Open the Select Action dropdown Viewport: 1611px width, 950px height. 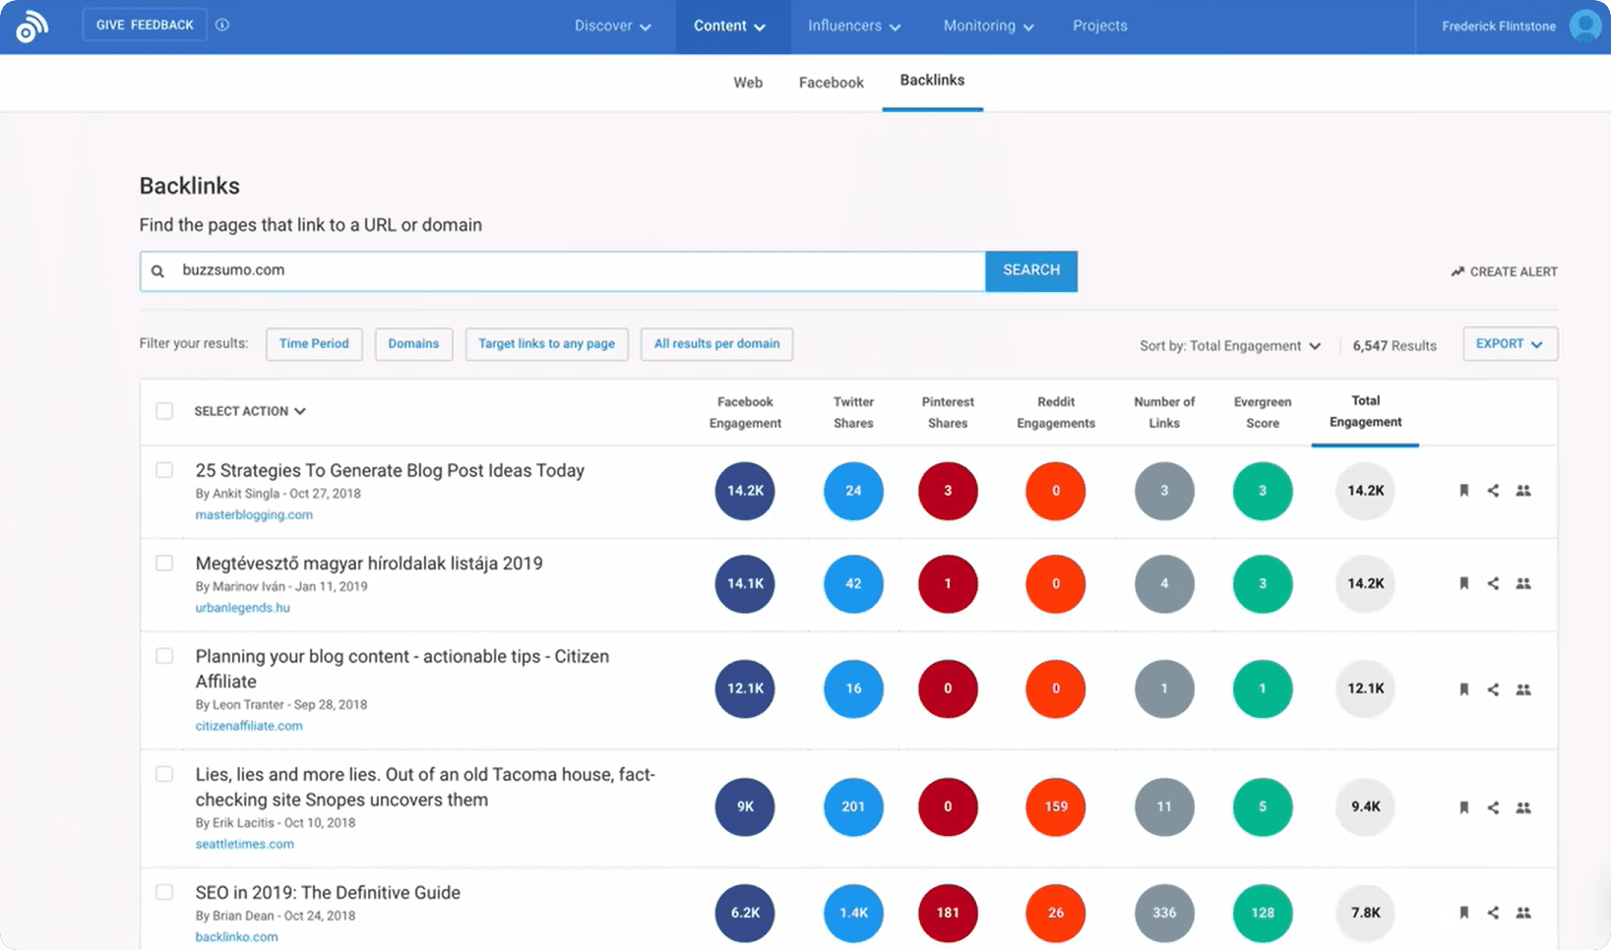pos(250,411)
